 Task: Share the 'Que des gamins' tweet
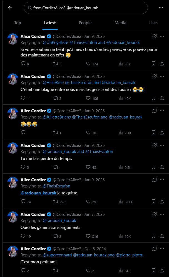point(162,236)
